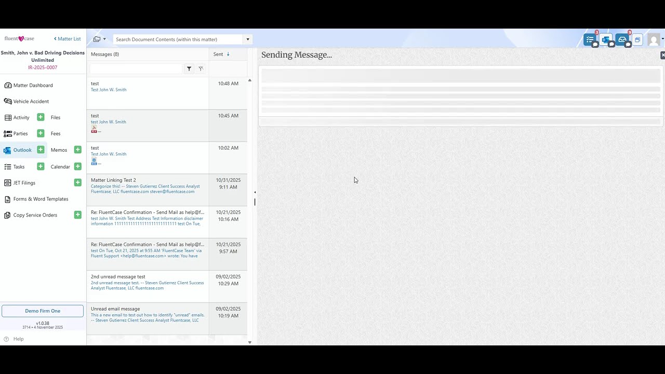Add new Copy Service Order with plus
The height and width of the screenshot is (374, 665).
[x=78, y=215]
